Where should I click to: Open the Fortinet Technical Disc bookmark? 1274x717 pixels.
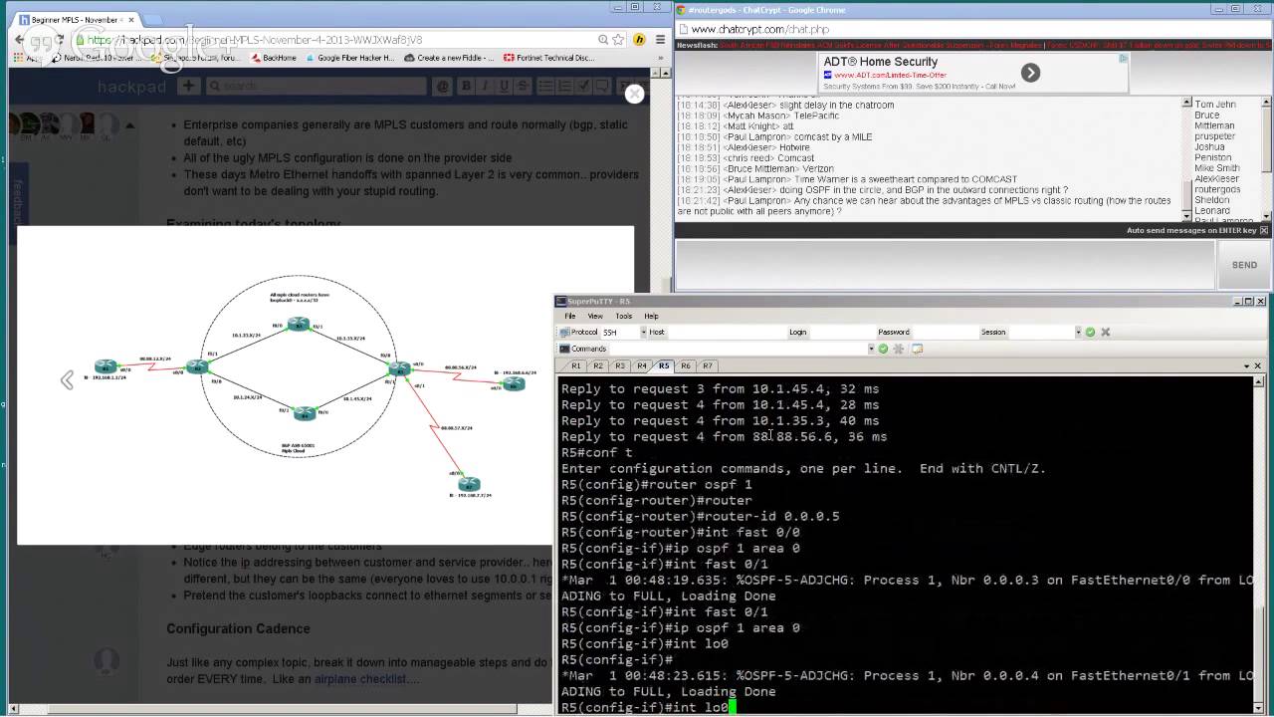549,58
